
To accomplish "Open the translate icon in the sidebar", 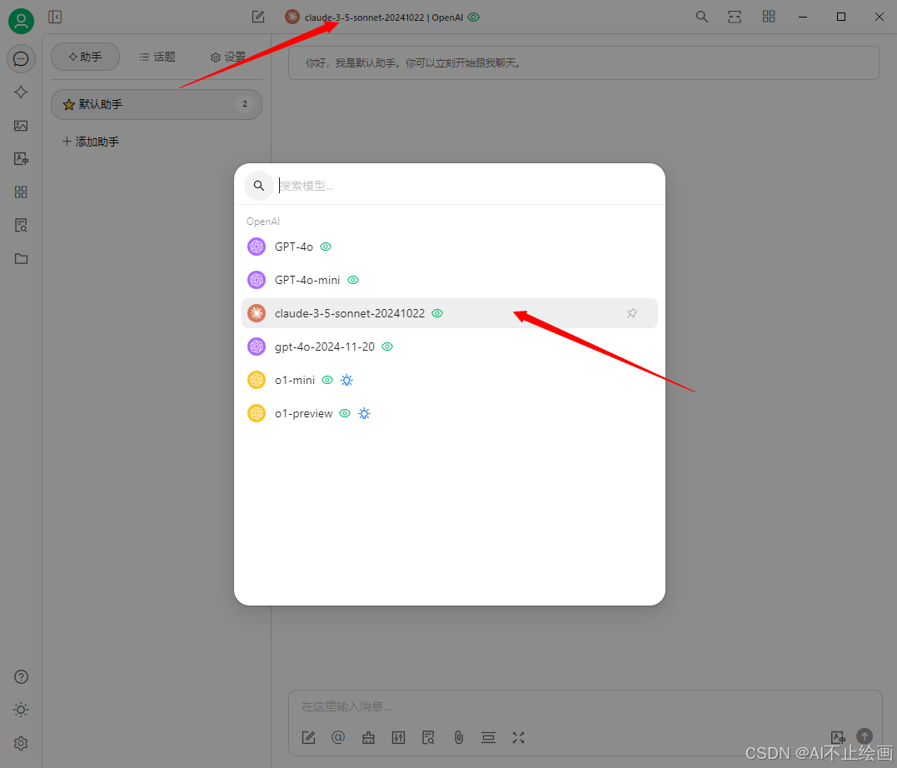I will pyautogui.click(x=21, y=159).
